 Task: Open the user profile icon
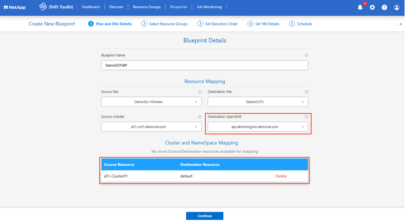click(397, 7)
